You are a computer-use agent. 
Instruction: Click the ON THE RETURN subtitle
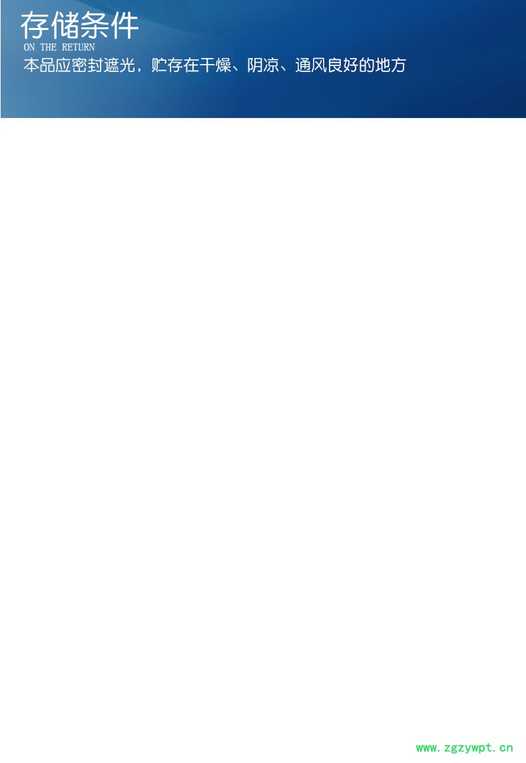59,47
